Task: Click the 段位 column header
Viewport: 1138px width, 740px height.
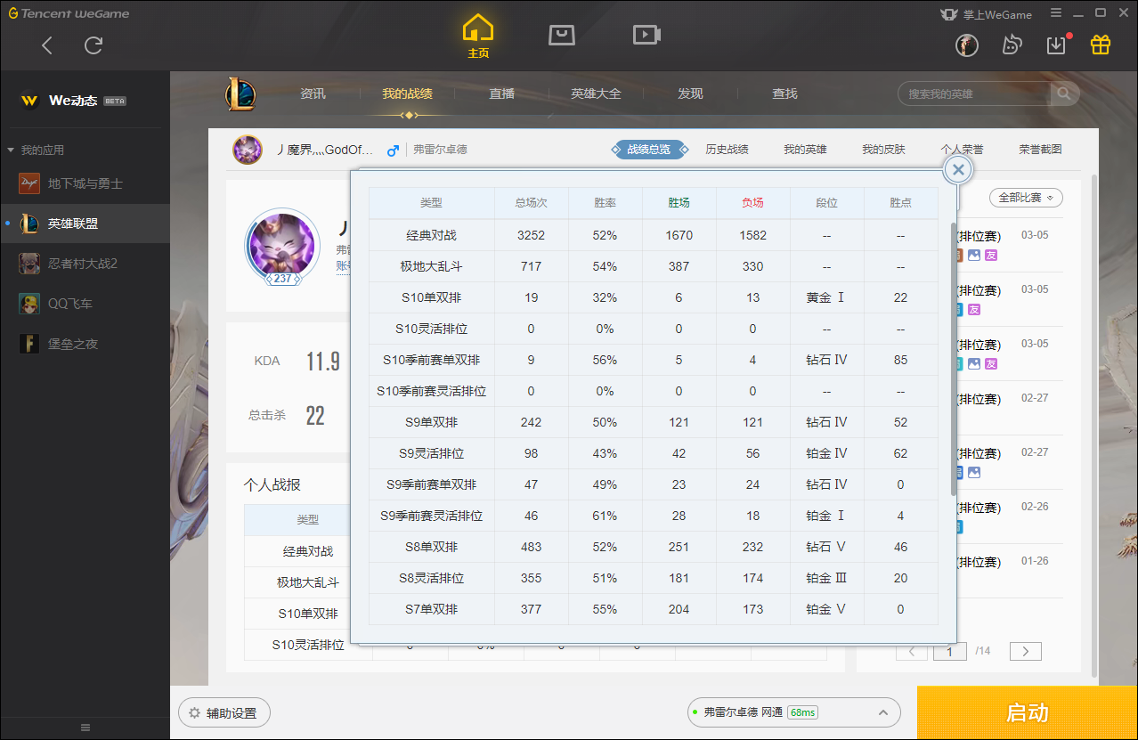Action: pos(827,203)
